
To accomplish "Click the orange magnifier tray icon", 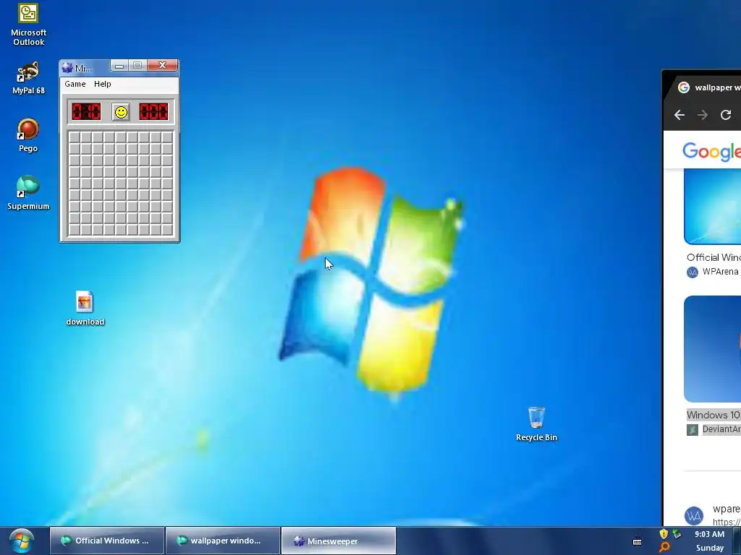I will [664, 548].
